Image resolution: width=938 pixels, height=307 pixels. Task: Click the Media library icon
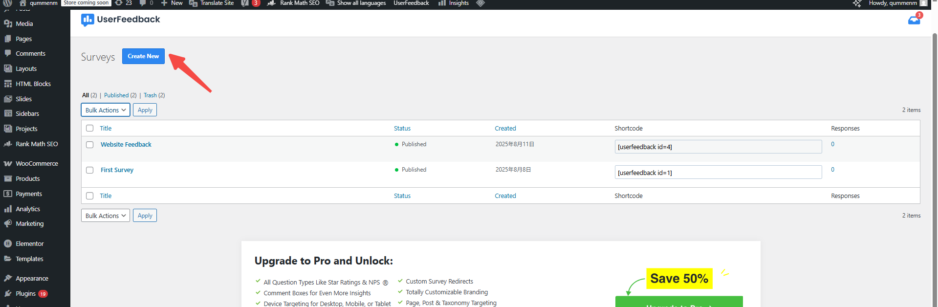coord(8,23)
